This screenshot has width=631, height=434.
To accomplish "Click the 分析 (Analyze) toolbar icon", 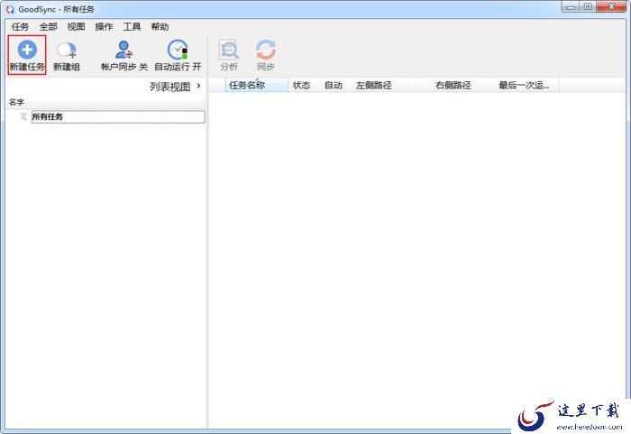I will point(229,50).
